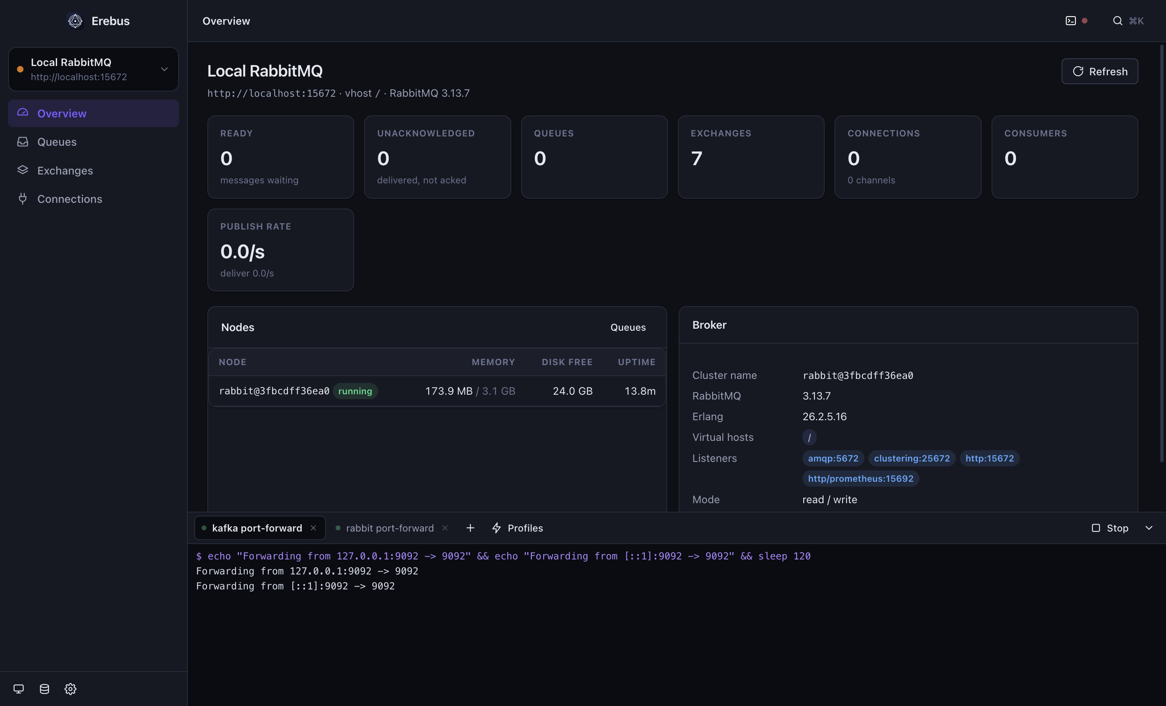Image resolution: width=1166 pixels, height=706 pixels.
Task: Click the clustering:25672 listener tag
Action: coord(912,458)
